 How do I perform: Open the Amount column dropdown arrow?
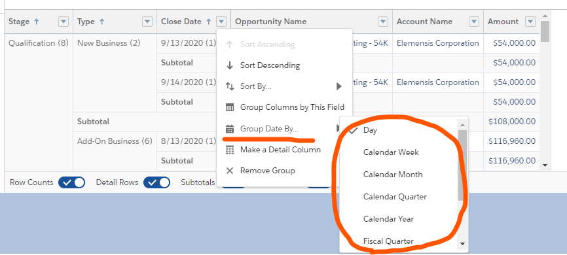click(530, 22)
